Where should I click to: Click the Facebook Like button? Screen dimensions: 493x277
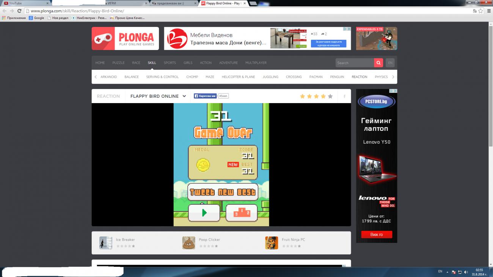click(205, 96)
